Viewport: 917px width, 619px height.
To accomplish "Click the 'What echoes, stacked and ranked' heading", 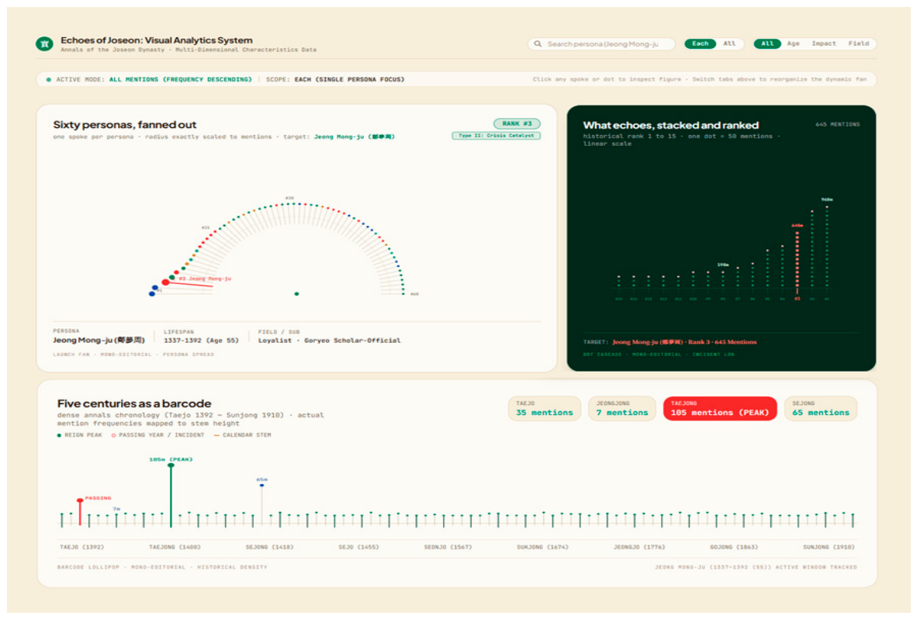I will (x=671, y=125).
